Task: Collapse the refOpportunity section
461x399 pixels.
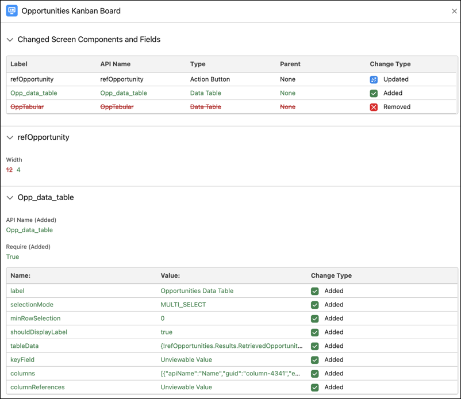Action: 10,137
